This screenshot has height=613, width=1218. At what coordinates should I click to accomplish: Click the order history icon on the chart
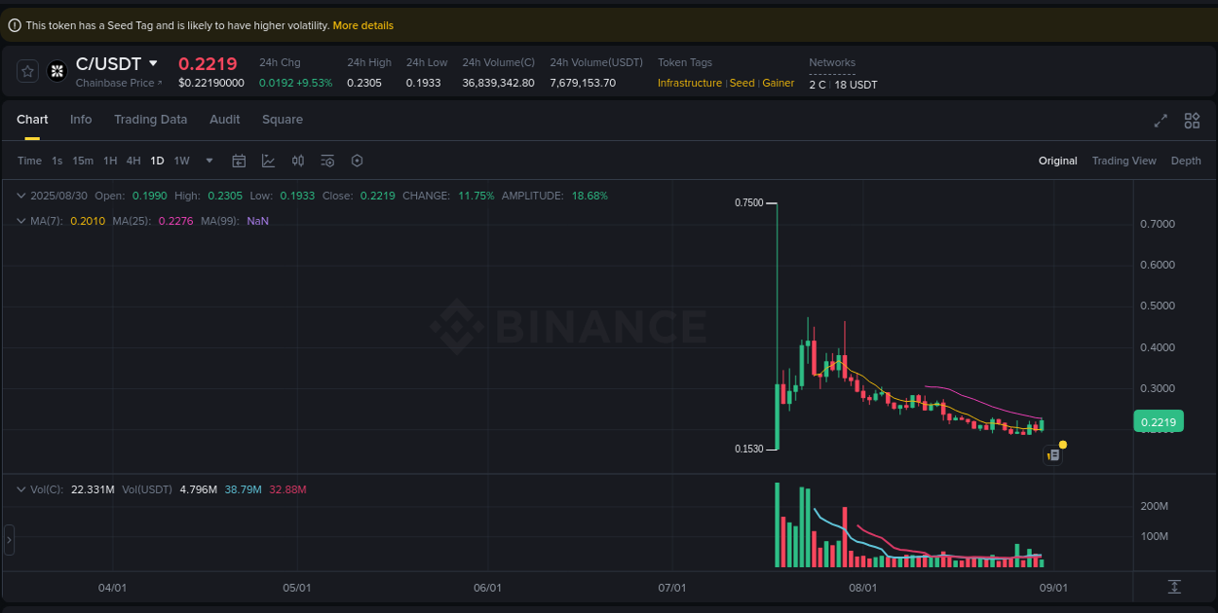pos(1053,454)
